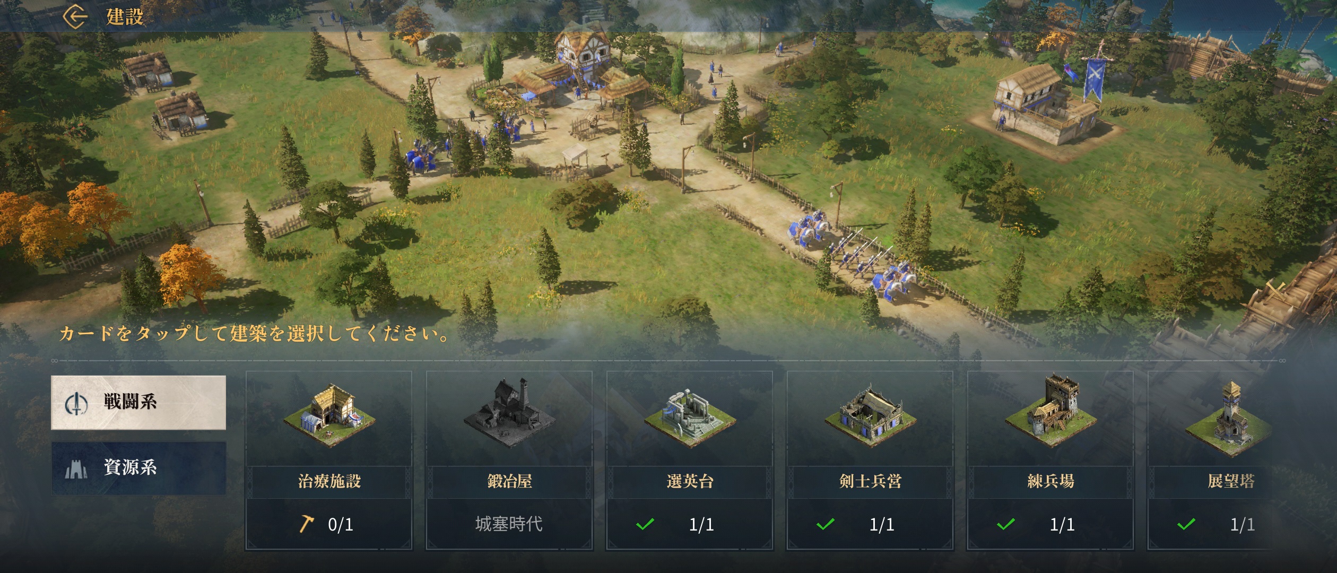Click the 建設 title in the header
The height and width of the screenshot is (573, 1337).
125,16
